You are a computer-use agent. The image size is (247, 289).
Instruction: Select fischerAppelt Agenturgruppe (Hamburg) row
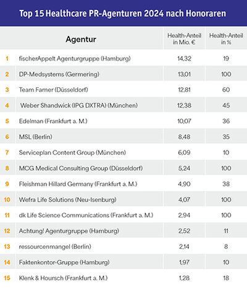tap(124, 59)
